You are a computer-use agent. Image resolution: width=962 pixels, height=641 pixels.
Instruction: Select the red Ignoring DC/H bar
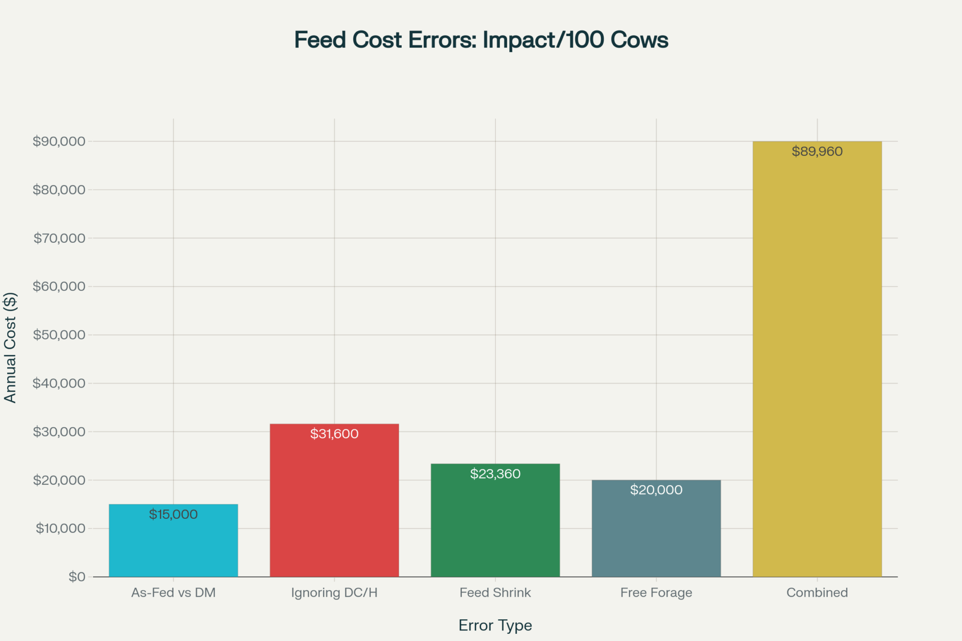334,505
